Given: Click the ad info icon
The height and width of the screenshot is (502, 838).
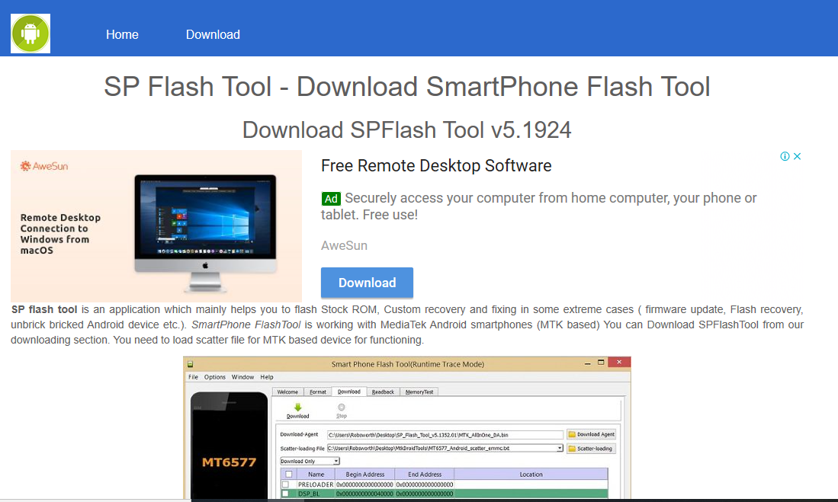Looking at the screenshot, I should (785, 156).
